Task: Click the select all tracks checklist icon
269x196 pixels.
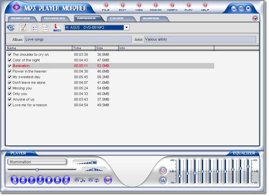Action: 35,28
